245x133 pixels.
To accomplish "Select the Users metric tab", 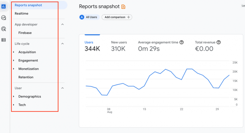I will (89, 42).
